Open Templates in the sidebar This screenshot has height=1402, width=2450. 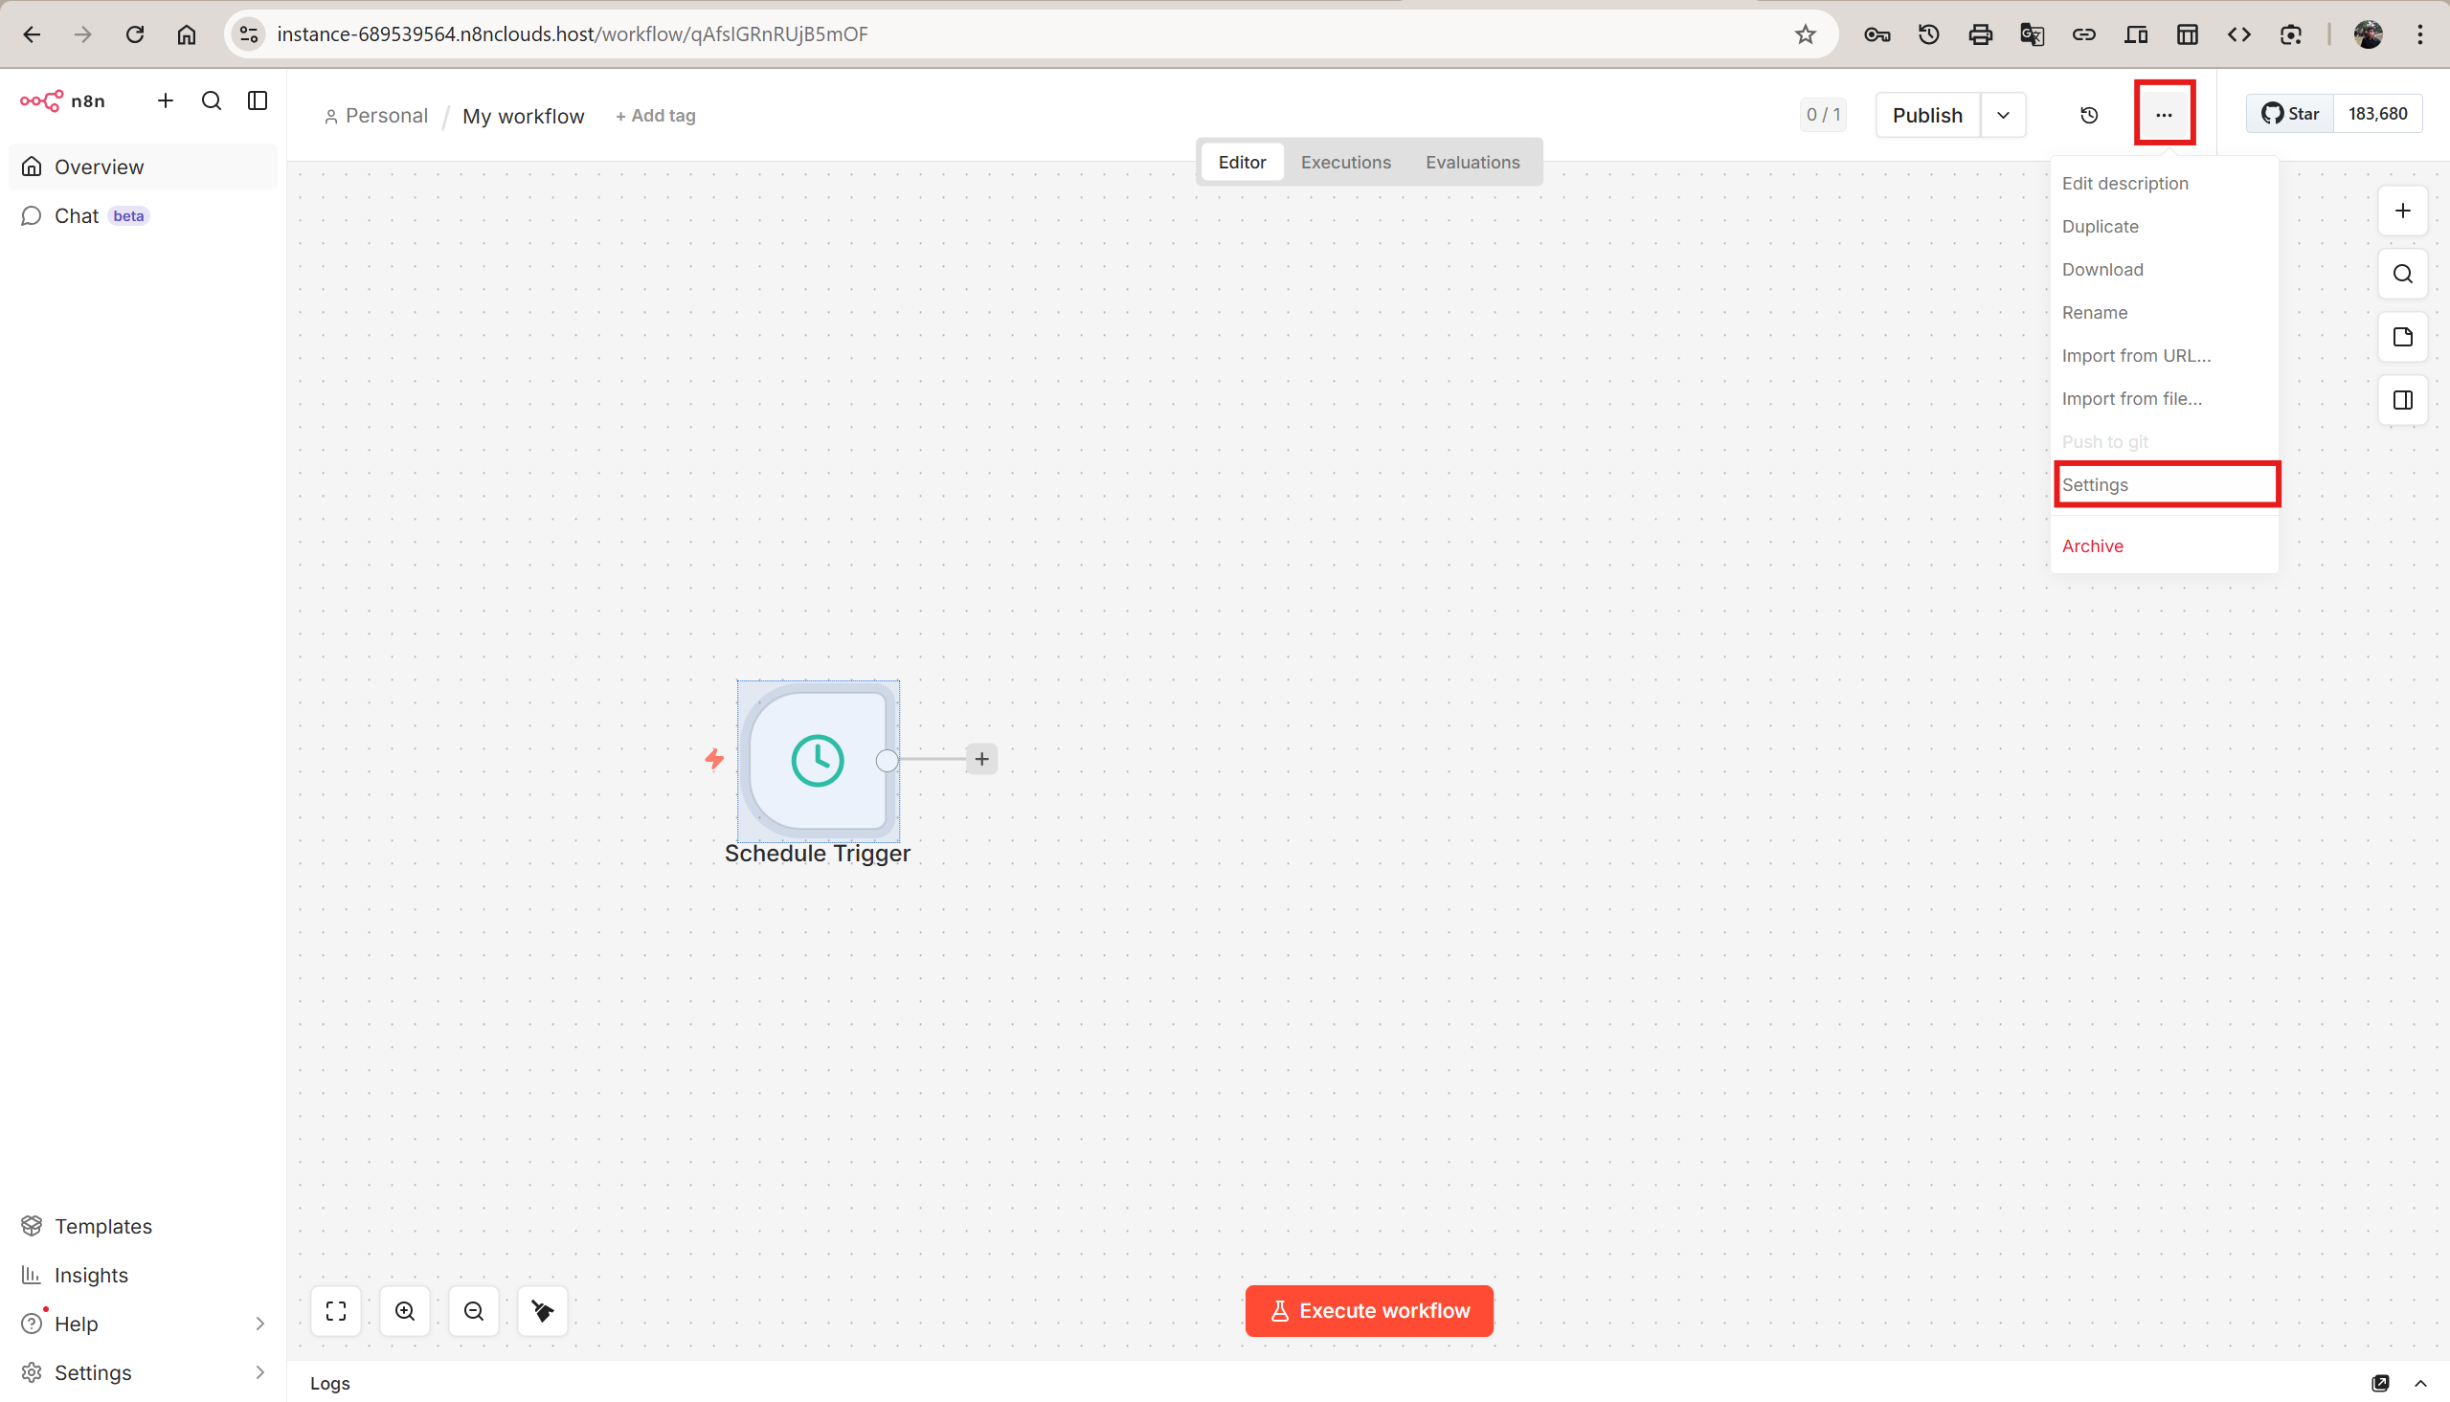coord(143,1226)
